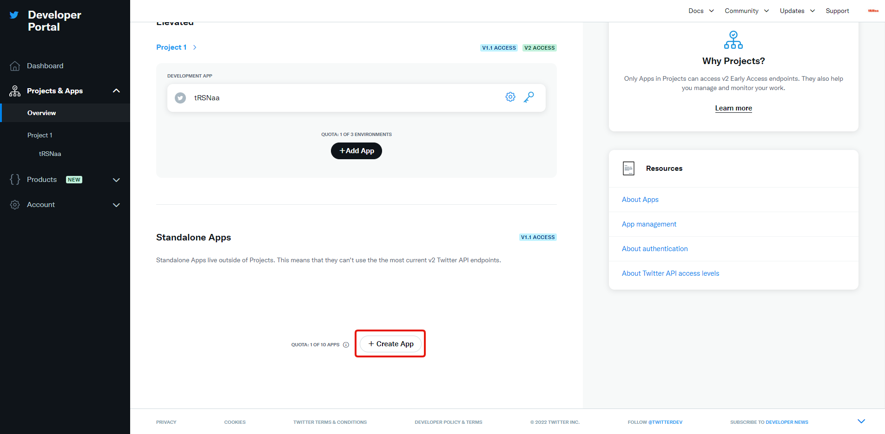Select tRSNaa under Project 1 in sidebar
The image size is (885, 434).
(x=50, y=153)
